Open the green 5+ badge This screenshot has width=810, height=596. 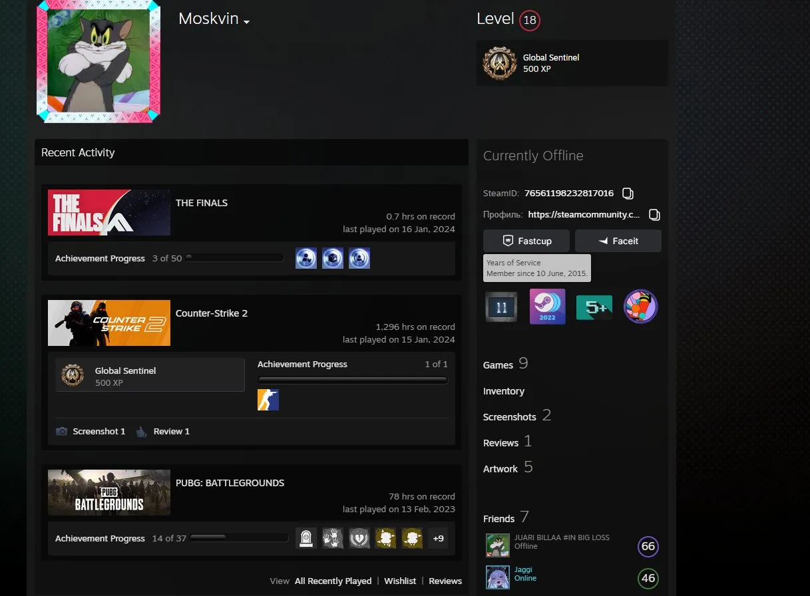pos(594,307)
